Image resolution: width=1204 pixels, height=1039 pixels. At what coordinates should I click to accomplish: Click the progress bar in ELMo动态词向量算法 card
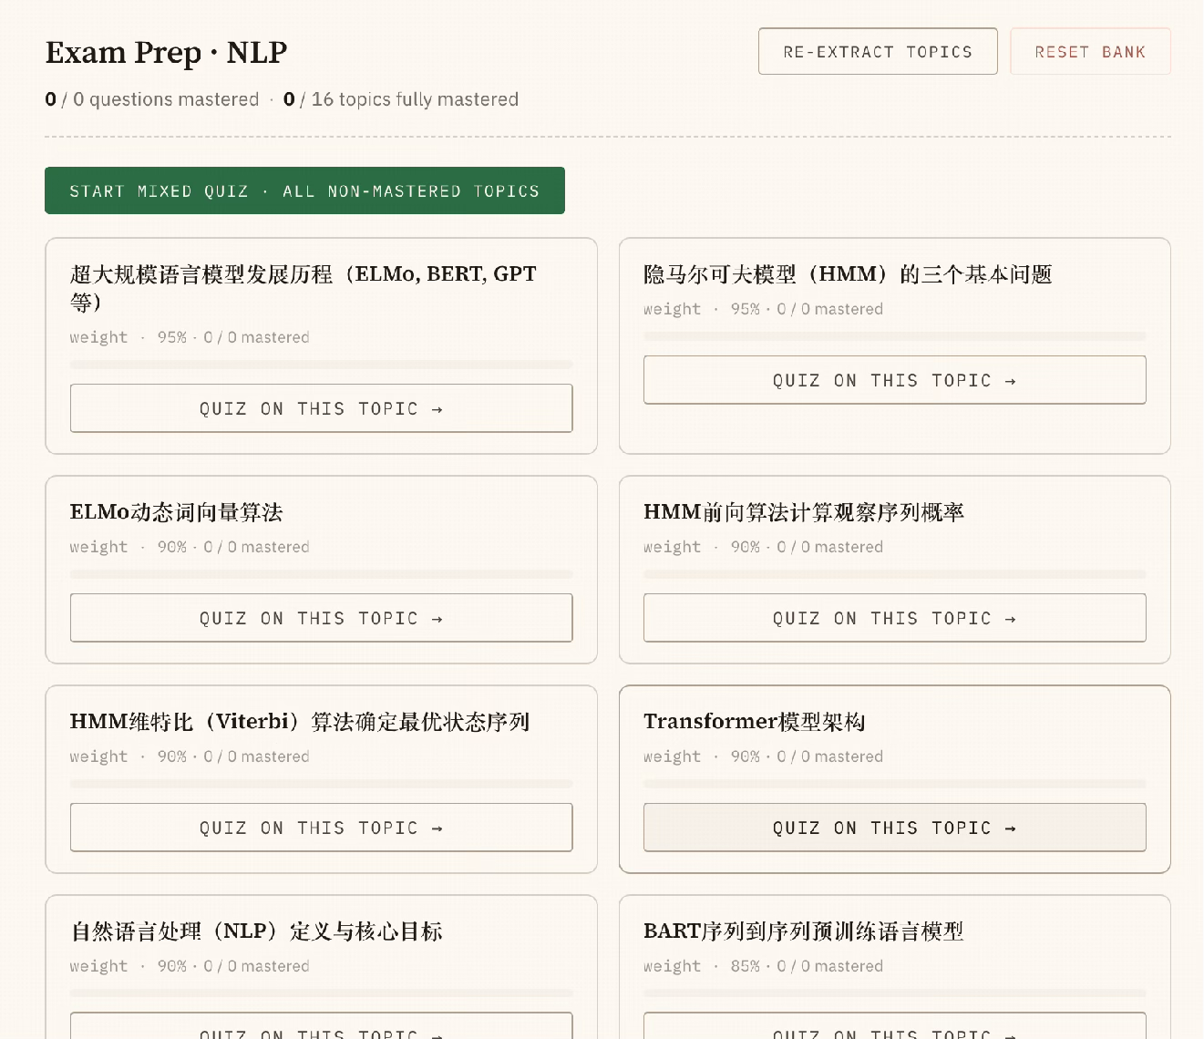coord(321,574)
